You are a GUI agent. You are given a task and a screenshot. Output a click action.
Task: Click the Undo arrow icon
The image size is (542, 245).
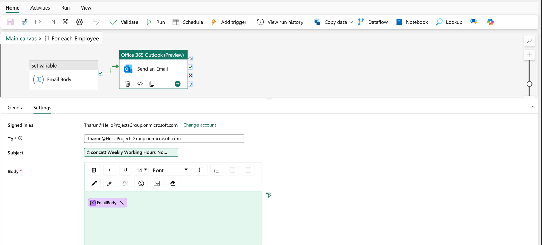pyautogui.click(x=97, y=22)
